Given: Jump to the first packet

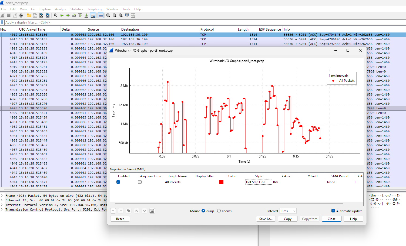Looking at the screenshot, I should pos(80,15).
